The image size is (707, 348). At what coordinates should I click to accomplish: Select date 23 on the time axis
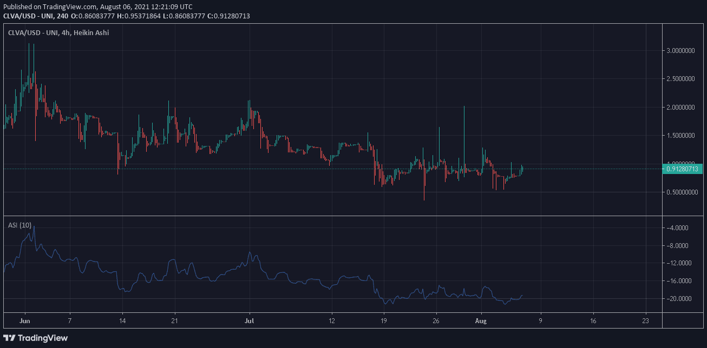(x=645, y=320)
